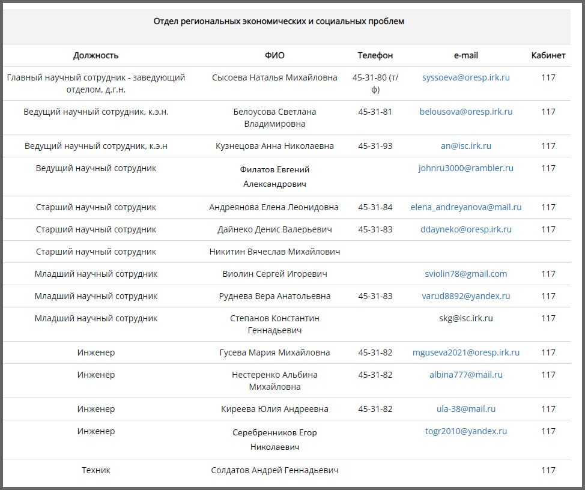Click name 'Кузнецова Анна Николаевна'

(274, 146)
